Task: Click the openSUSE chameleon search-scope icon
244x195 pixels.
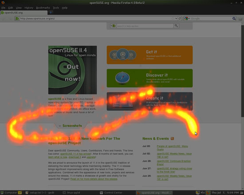Action: click(x=114, y=26)
